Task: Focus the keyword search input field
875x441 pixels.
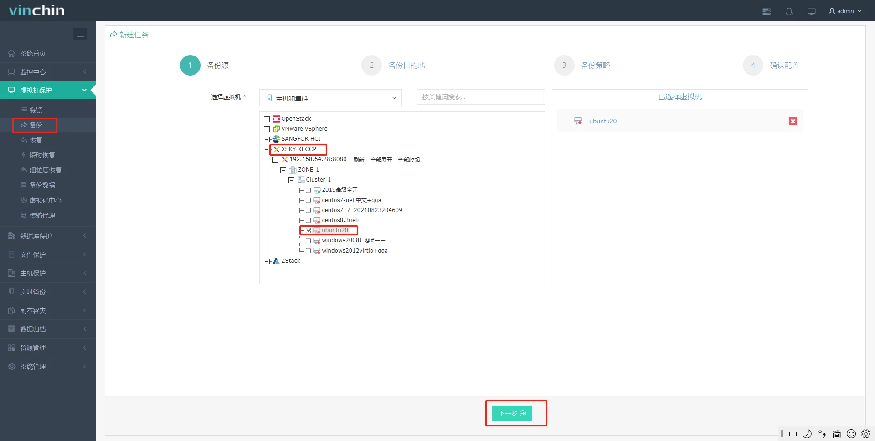Action: (480, 97)
